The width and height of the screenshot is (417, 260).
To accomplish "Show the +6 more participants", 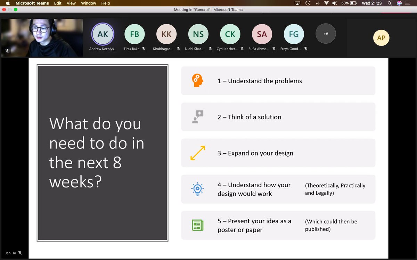I will [x=326, y=34].
